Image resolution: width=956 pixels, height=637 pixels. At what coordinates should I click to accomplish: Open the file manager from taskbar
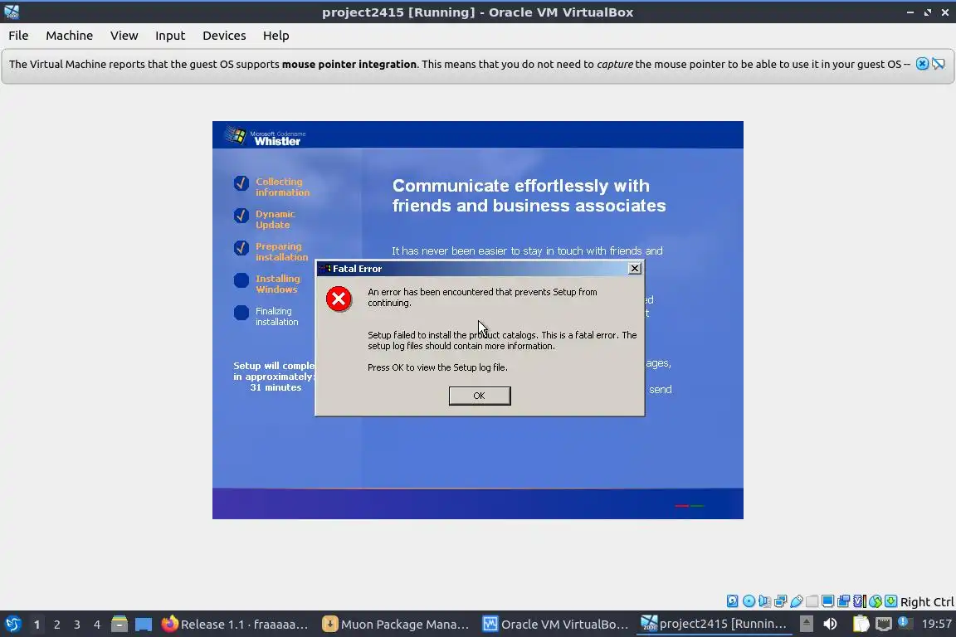[x=119, y=625]
